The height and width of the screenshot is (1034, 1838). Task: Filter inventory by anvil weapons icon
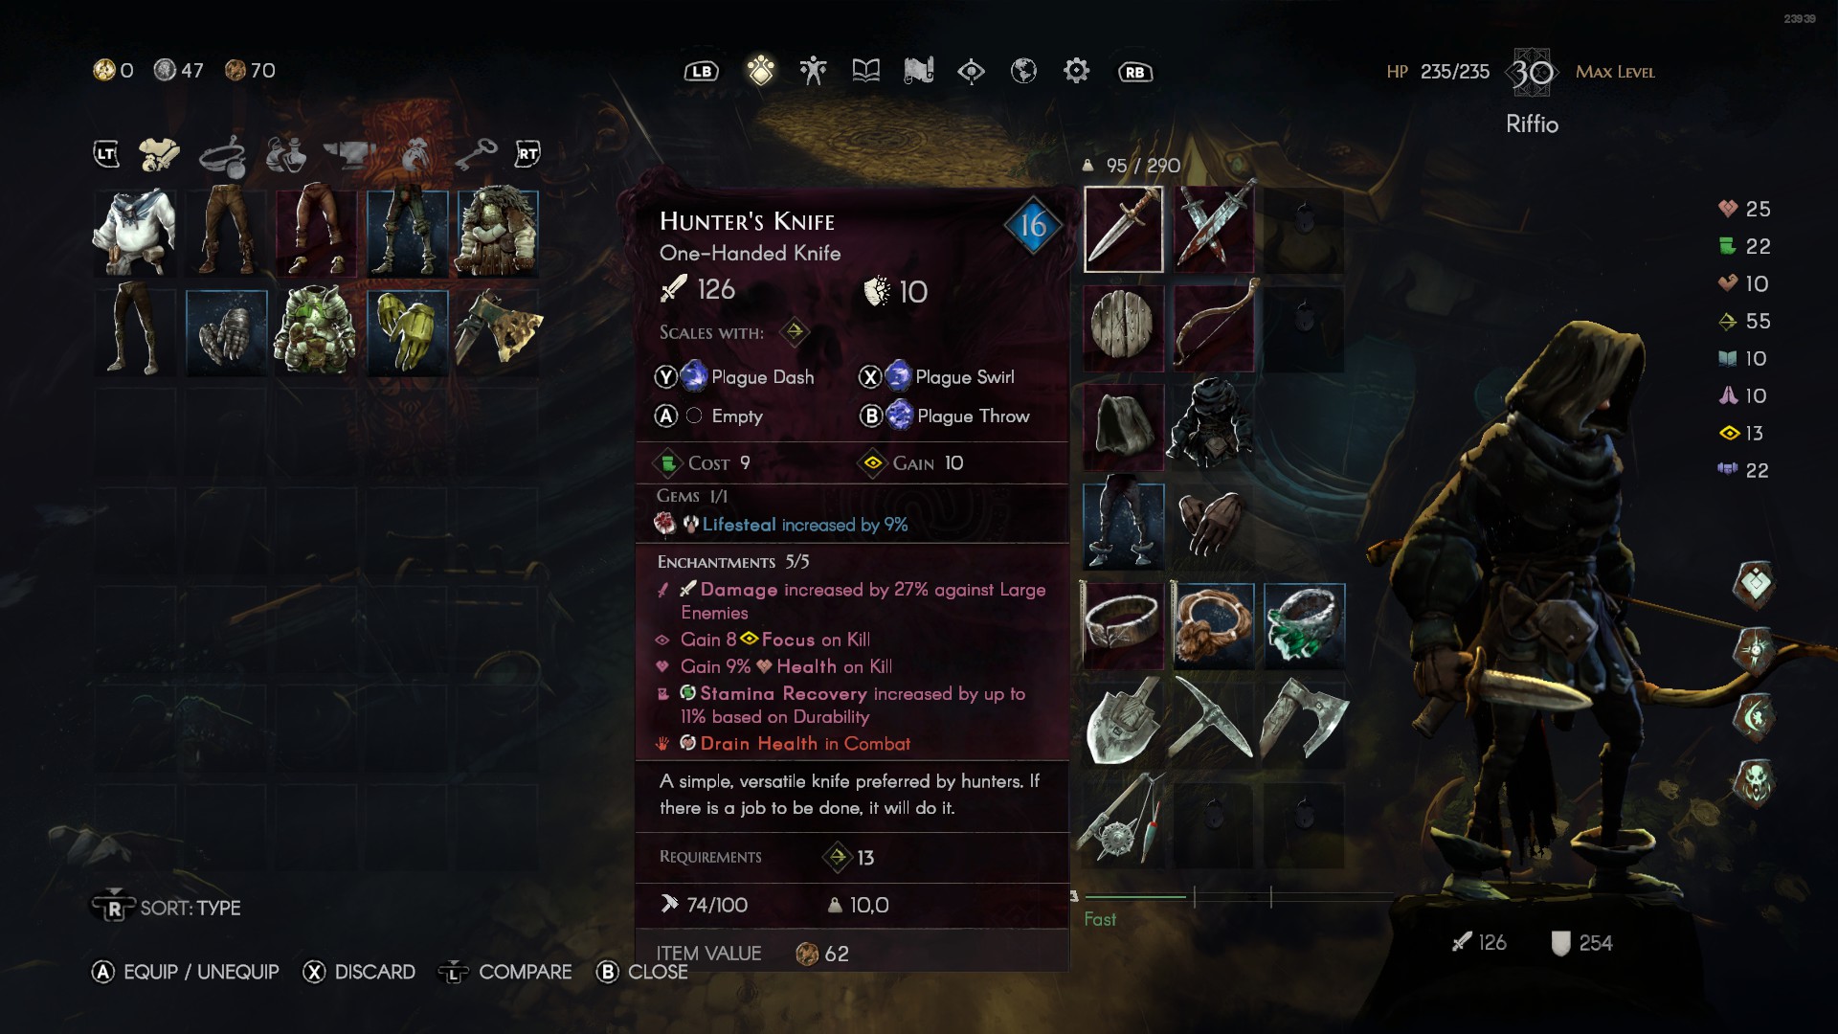pos(349,153)
